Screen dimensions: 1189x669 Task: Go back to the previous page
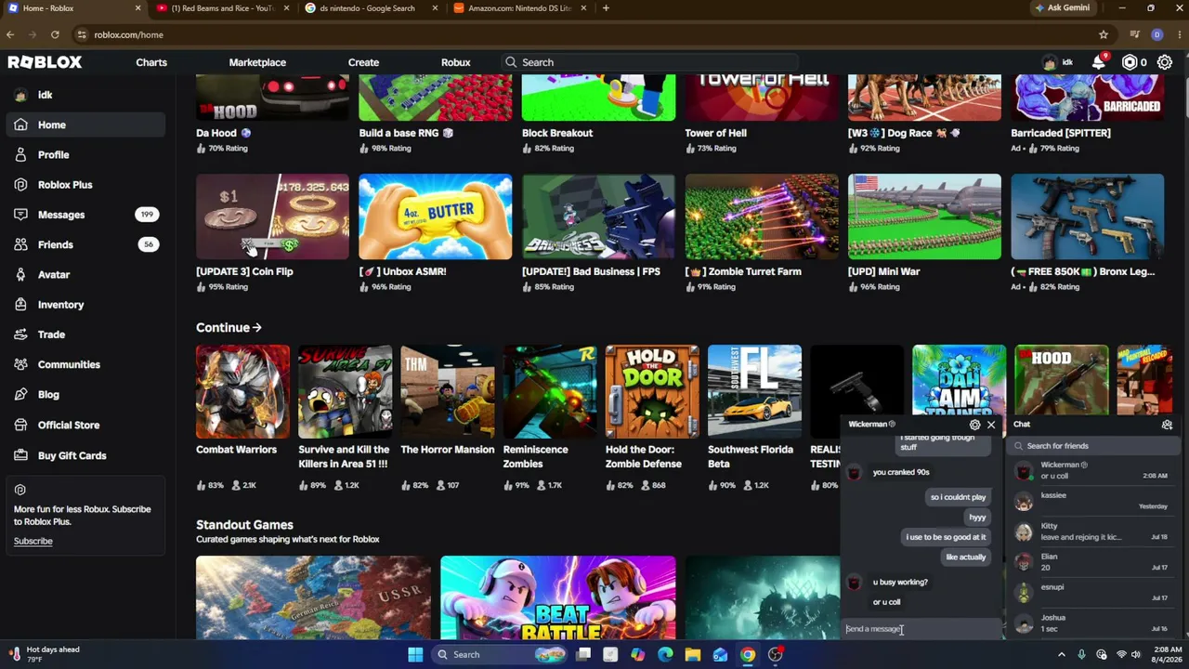(10, 34)
